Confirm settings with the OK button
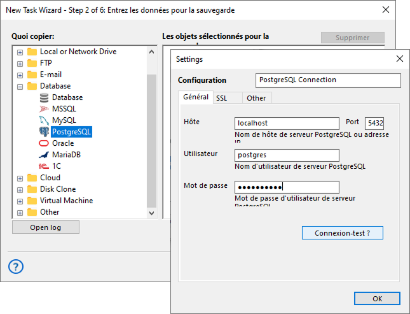The height and width of the screenshot is (314, 410). 377,299
